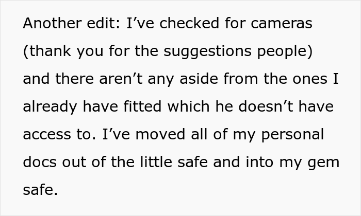This screenshot has width=361, height=216.
Task: Click the word "ones" in the third line
Action: click(310, 79)
